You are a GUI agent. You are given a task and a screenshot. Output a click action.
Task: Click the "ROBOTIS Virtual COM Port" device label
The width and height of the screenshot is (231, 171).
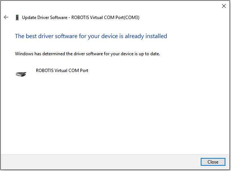pyautogui.click(x=62, y=70)
